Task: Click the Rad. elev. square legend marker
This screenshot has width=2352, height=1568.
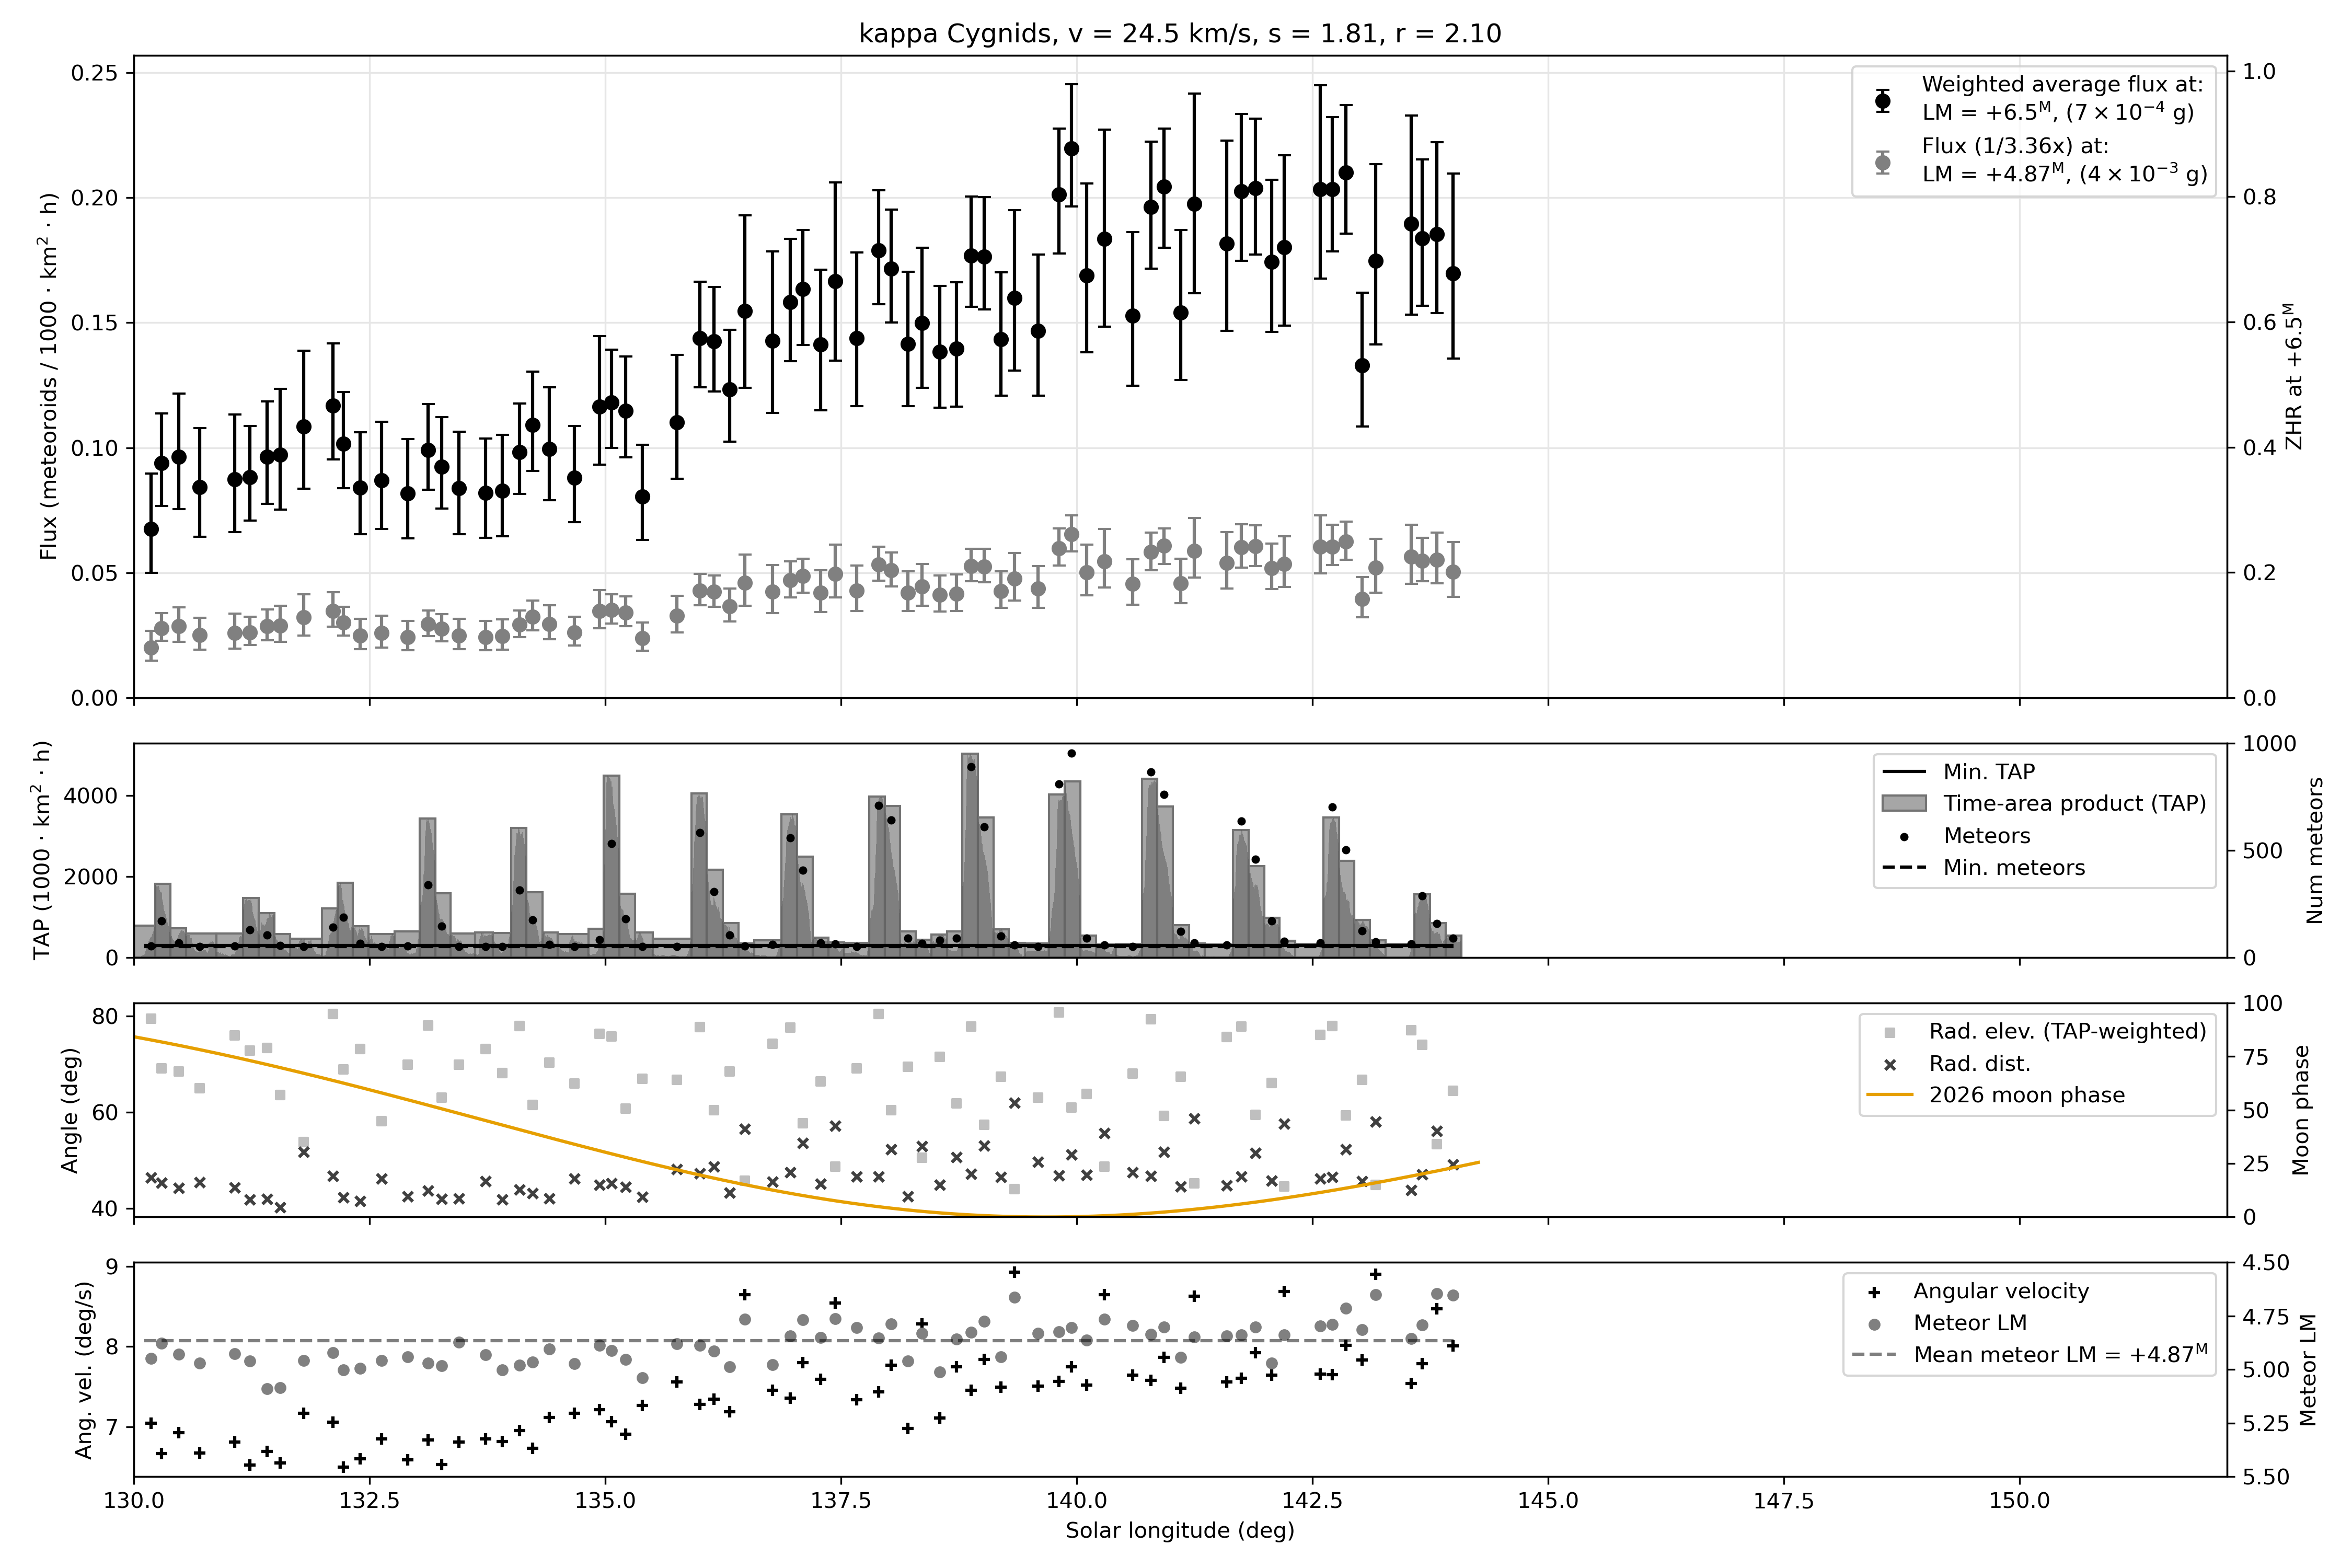Action: pyautogui.click(x=1890, y=1032)
